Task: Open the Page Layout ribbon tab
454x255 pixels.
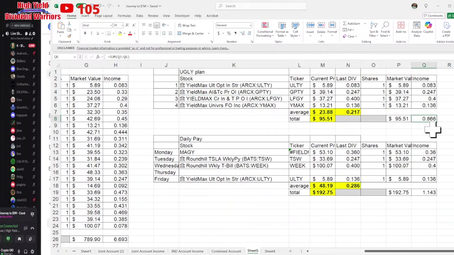Action: [104, 16]
